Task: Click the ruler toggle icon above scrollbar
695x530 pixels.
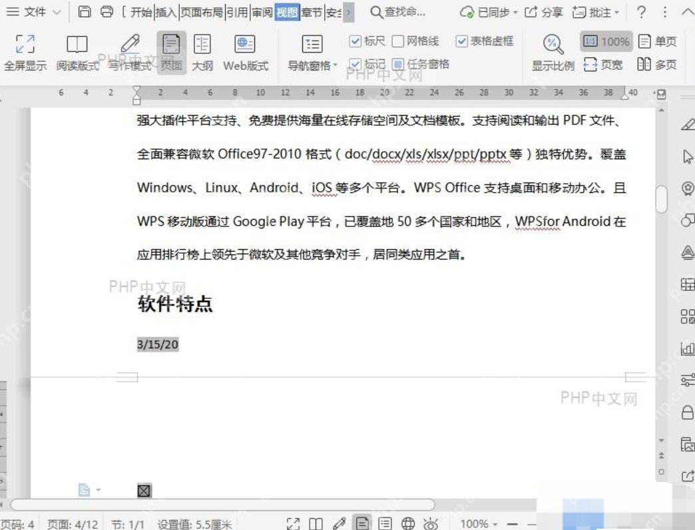Action: pos(660,94)
